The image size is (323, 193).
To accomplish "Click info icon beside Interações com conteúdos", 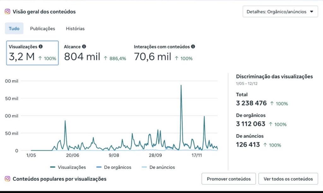I will tap(193, 47).
